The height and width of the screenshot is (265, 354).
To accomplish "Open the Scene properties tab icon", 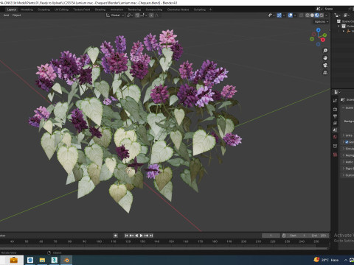I will point(335,130).
